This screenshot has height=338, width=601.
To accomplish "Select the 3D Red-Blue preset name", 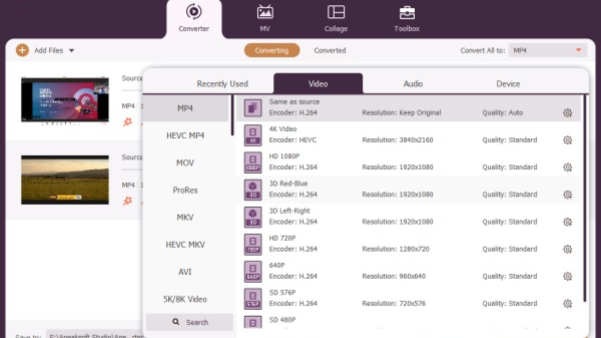I will tap(288, 183).
